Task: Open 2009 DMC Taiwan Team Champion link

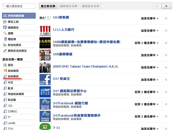Action: (x=86, y=67)
